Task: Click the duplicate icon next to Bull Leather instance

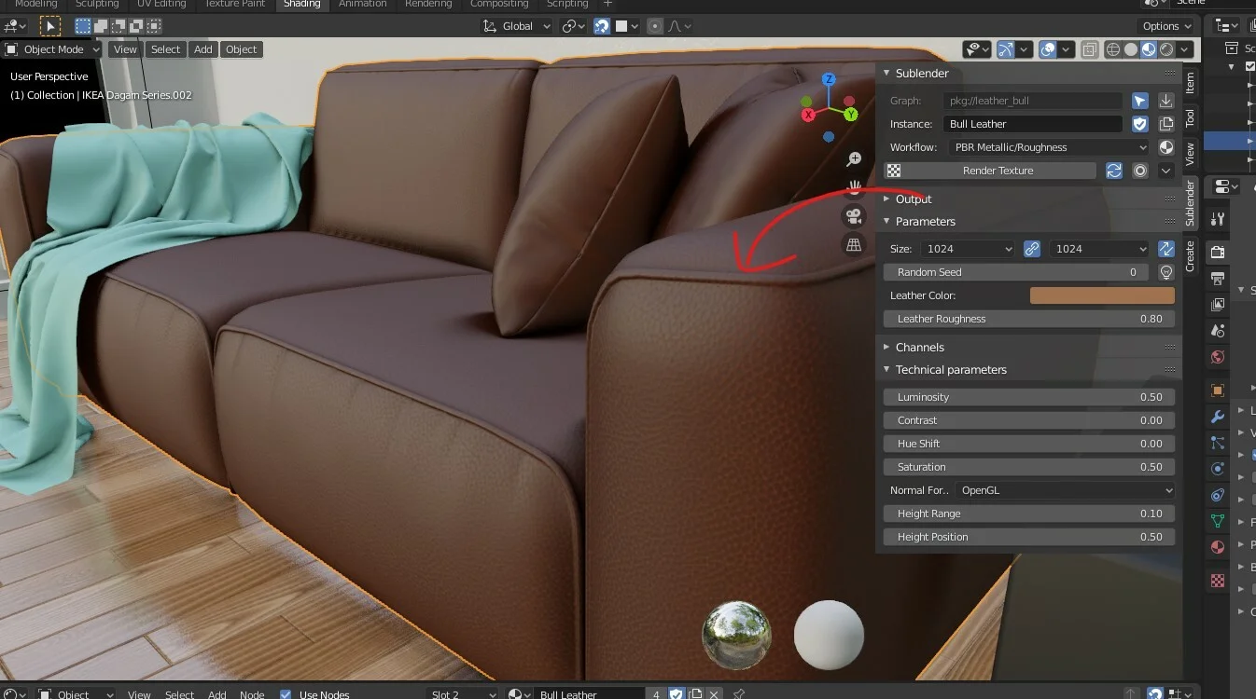Action: click(x=1165, y=123)
